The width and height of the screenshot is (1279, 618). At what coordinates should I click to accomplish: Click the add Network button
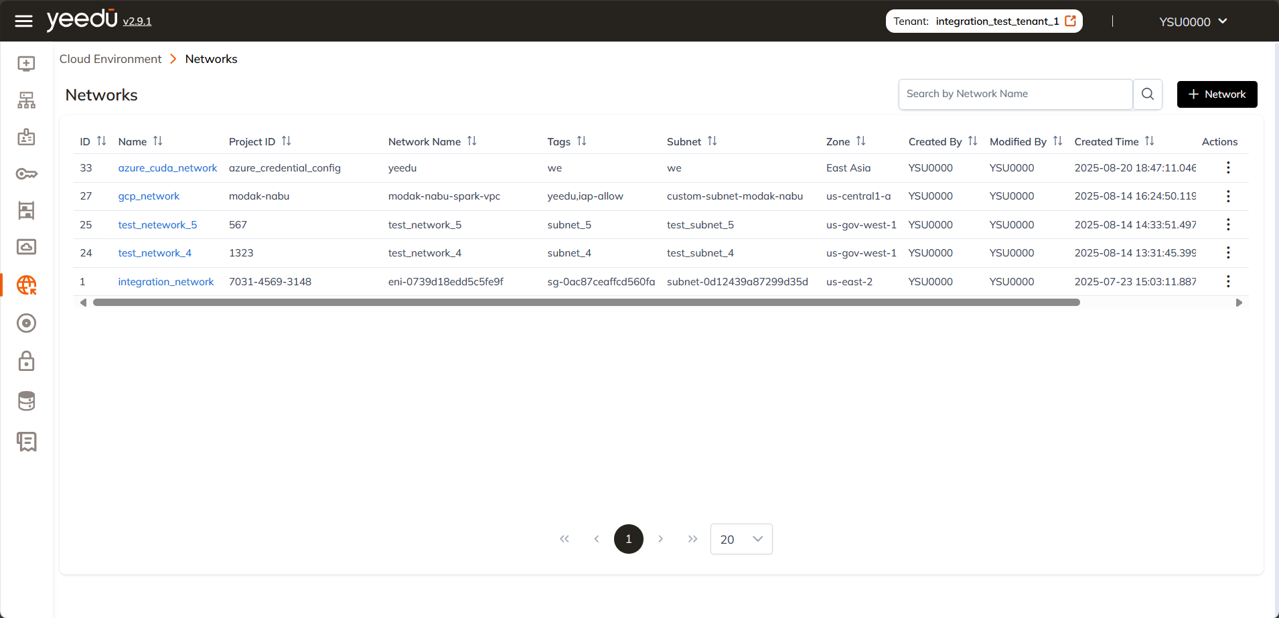click(1216, 94)
